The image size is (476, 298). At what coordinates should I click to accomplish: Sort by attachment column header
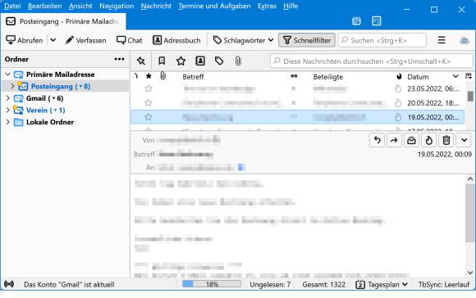pyautogui.click(x=163, y=76)
